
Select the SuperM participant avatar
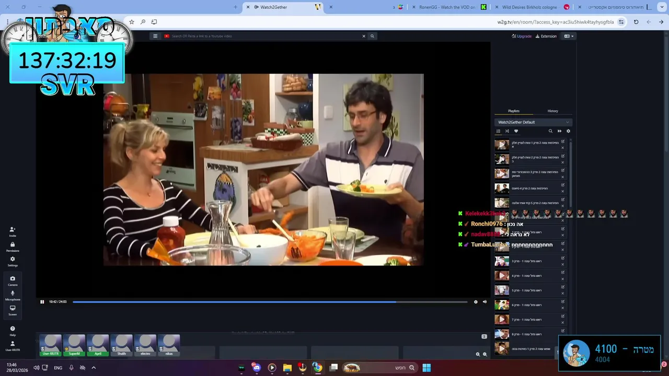tap(74, 345)
